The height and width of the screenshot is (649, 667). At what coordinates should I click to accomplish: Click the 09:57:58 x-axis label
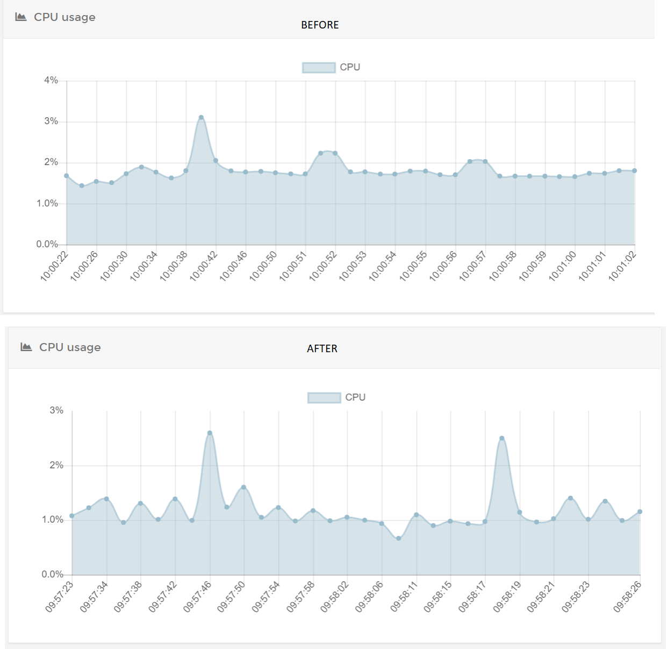[301, 596]
